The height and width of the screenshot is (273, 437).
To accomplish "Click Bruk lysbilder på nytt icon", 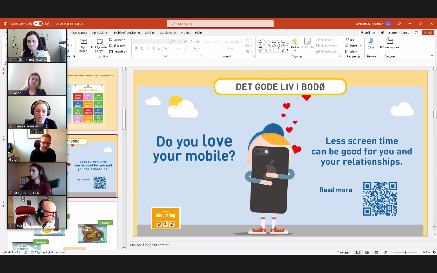I will [99, 42].
